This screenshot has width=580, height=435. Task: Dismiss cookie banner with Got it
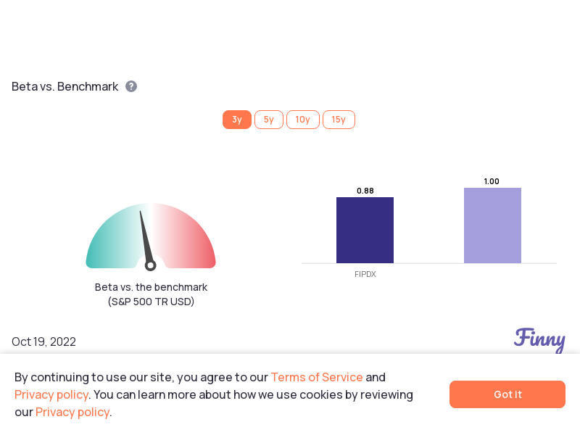point(507,394)
